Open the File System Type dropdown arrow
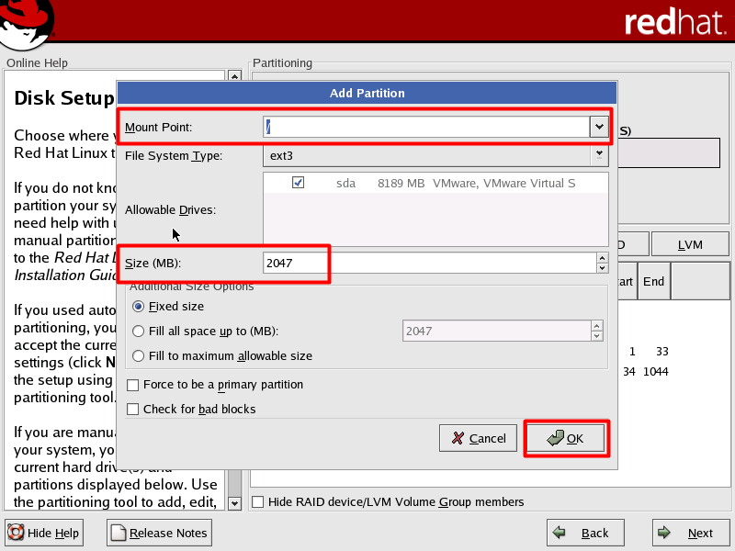The width and height of the screenshot is (735, 551). (x=599, y=155)
